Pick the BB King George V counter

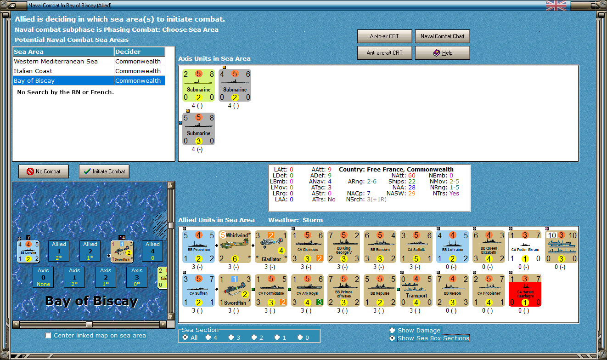pyautogui.click(x=344, y=247)
